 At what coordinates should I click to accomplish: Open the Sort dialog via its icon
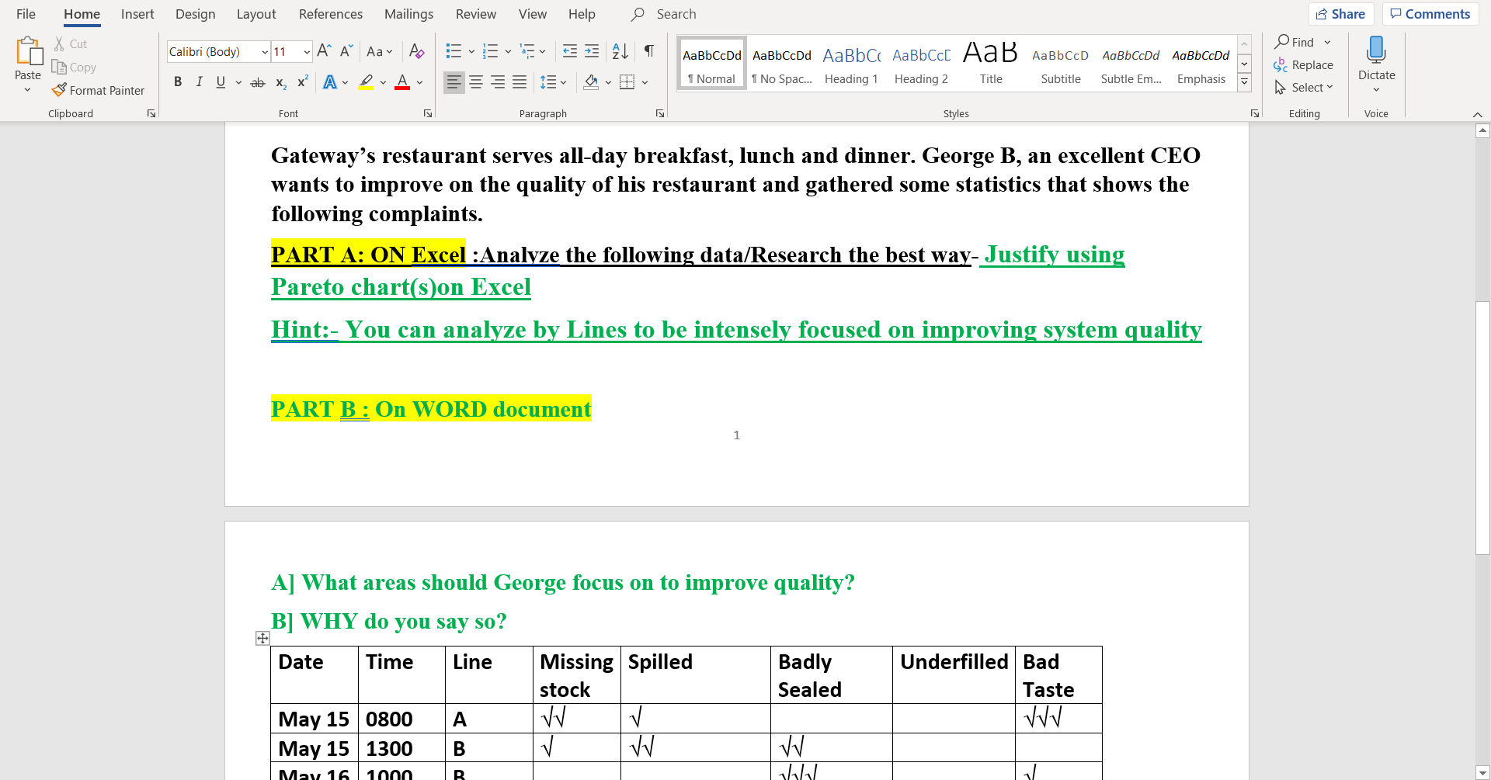(619, 51)
